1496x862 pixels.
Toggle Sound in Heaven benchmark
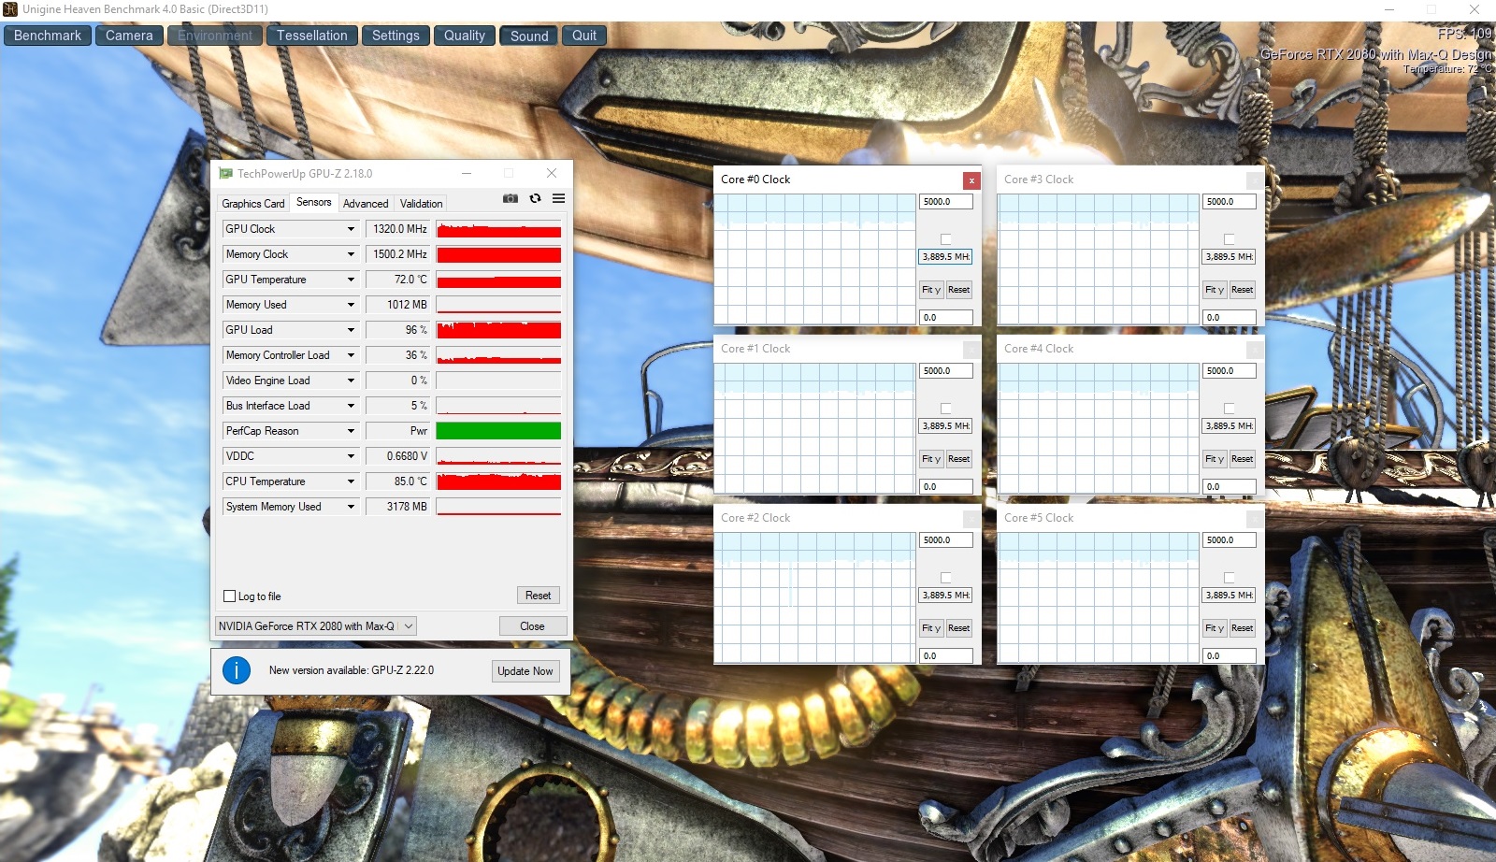(x=529, y=36)
